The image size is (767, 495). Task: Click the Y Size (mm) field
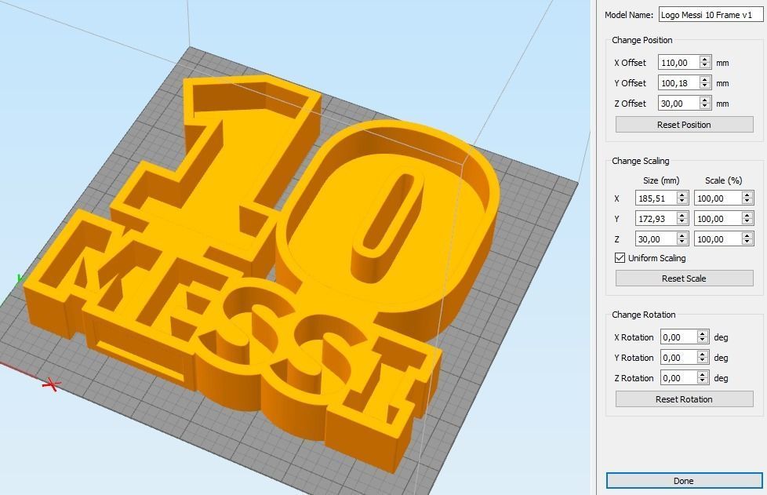(x=656, y=219)
